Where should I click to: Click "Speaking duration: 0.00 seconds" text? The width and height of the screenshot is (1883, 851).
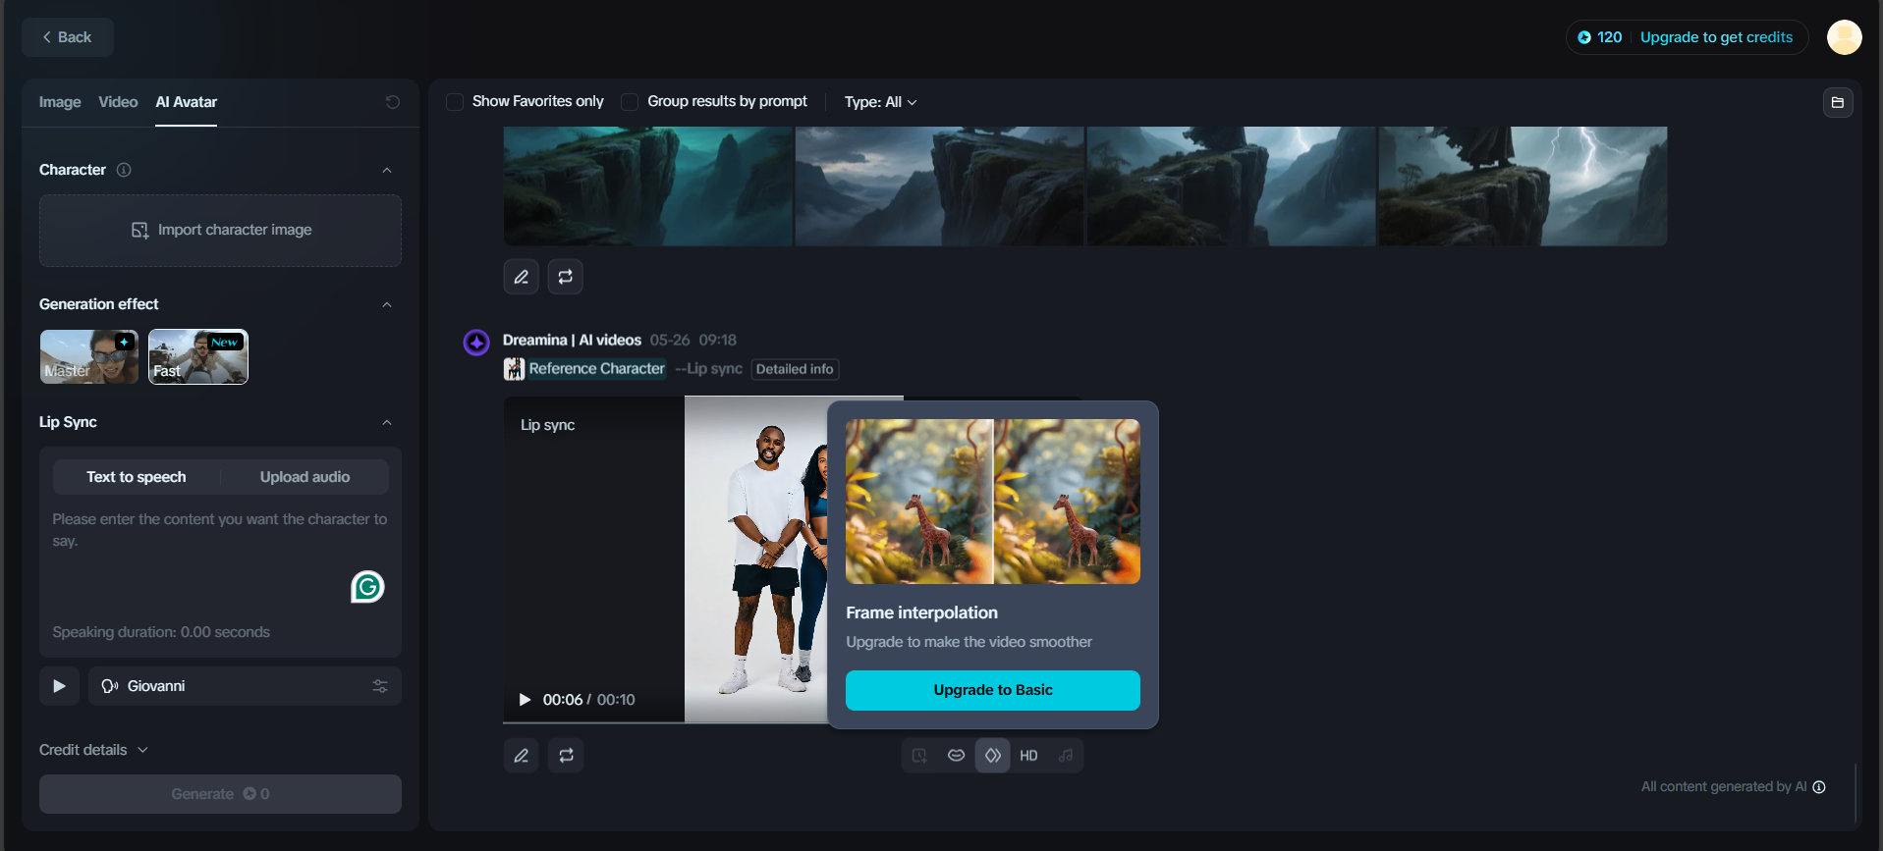pyautogui.click(x=161, y=632)
